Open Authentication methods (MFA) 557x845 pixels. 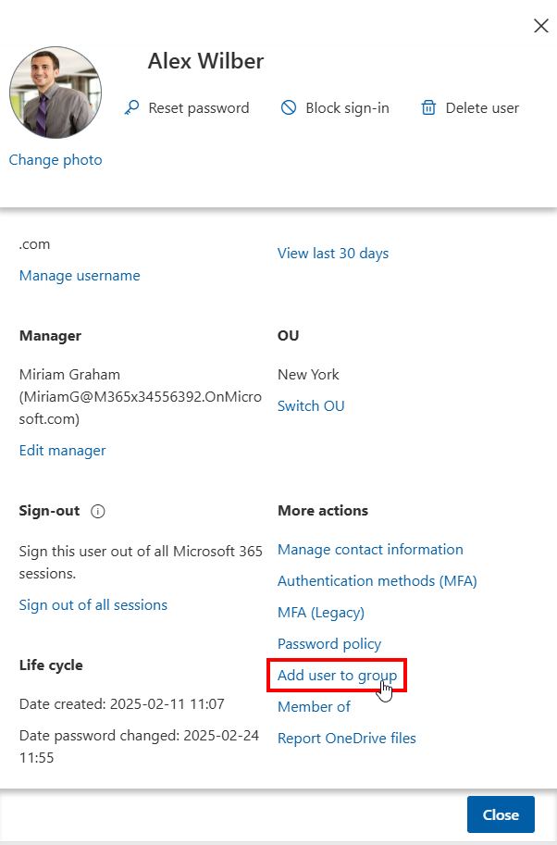(x=377, y=581)
